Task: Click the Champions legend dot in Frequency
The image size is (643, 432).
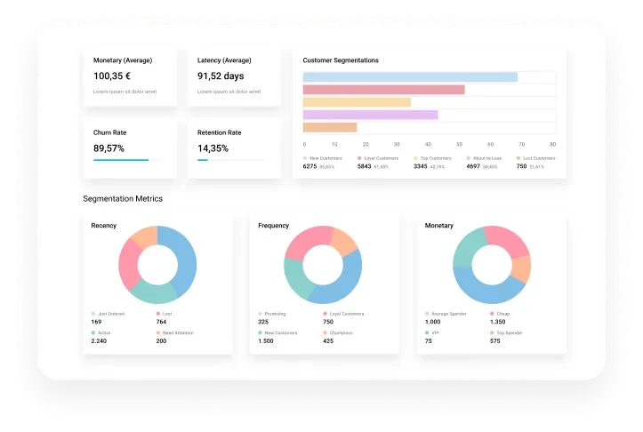Action: click(x=325, y=332)
